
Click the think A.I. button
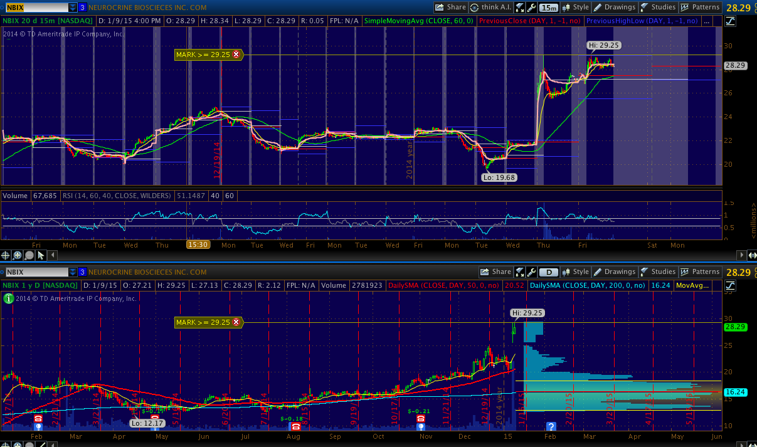(492, 8)
